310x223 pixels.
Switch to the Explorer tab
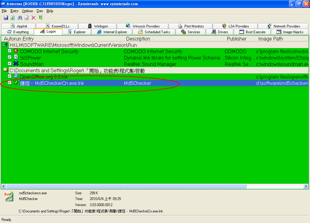(77, 32)
